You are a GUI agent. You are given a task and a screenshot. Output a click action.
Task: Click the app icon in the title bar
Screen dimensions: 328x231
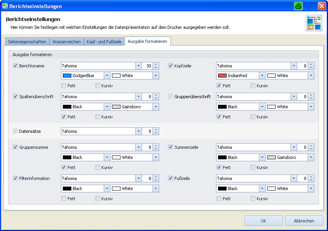click(x=5, y=6)
